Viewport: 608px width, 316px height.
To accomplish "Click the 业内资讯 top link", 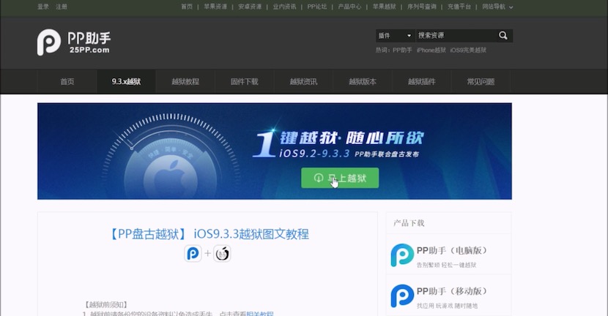I will point(285,7).
